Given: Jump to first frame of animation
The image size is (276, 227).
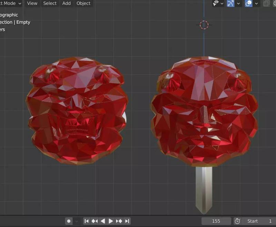Looking at the screenshot, I should tap(87, 221).
